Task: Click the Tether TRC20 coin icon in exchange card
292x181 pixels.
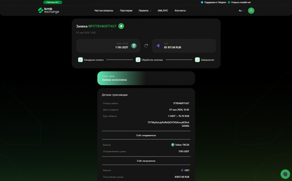Action: click(x=134, y=46)
